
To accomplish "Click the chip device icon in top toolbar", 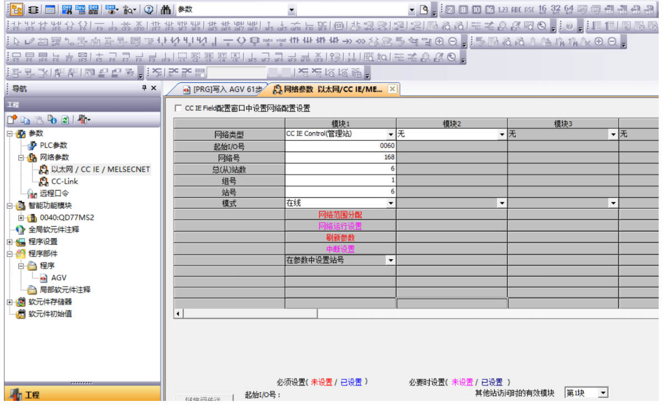I will click(x=33, y=9).
